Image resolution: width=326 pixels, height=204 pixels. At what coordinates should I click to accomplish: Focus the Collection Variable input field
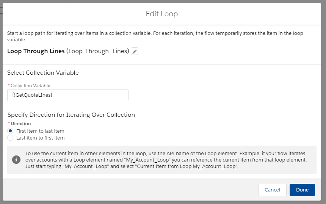68,95
